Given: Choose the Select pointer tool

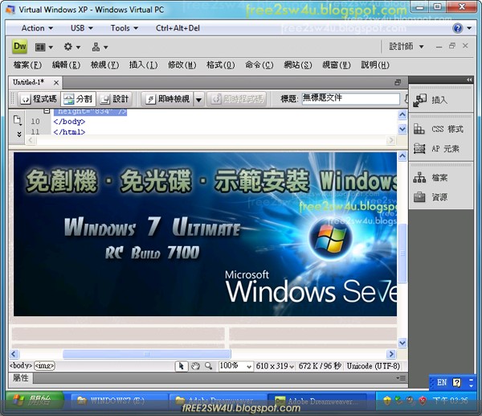Looking at the screenshot, I should pyautogui.click(x=181, y=366).
